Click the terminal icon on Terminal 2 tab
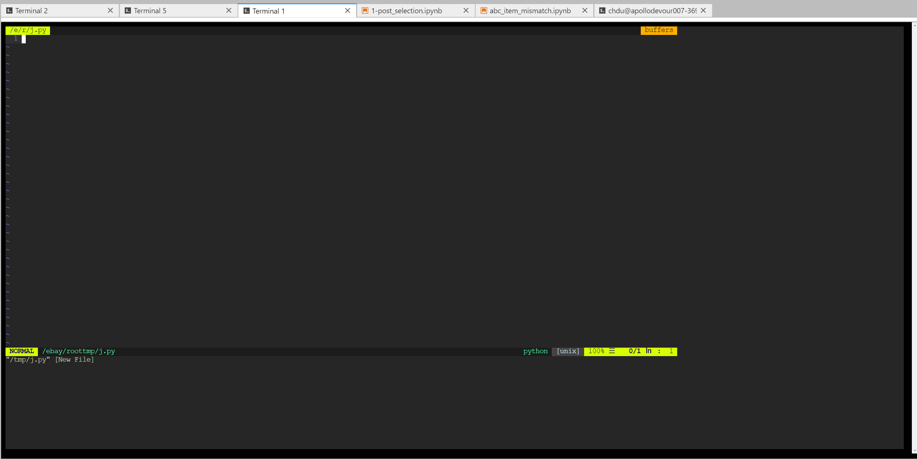Viewport: 917px width, 459px height. tap(8, 10)
